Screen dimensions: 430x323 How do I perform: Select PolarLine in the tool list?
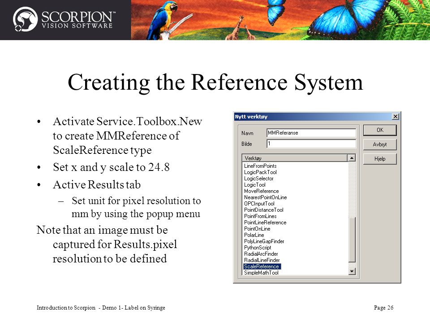(x=254, y=236)
